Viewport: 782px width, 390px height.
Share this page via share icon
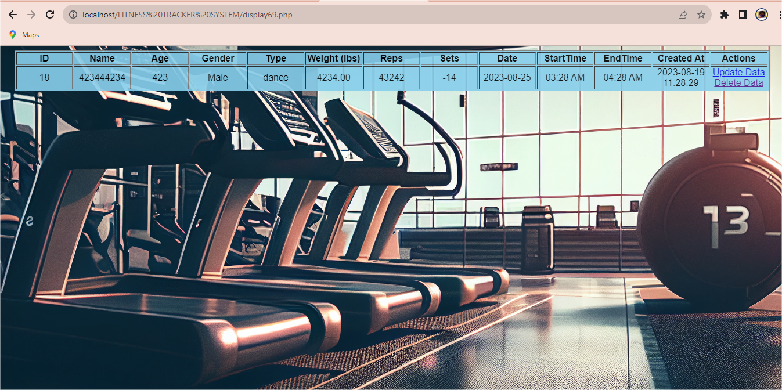(x=683, y=15)
